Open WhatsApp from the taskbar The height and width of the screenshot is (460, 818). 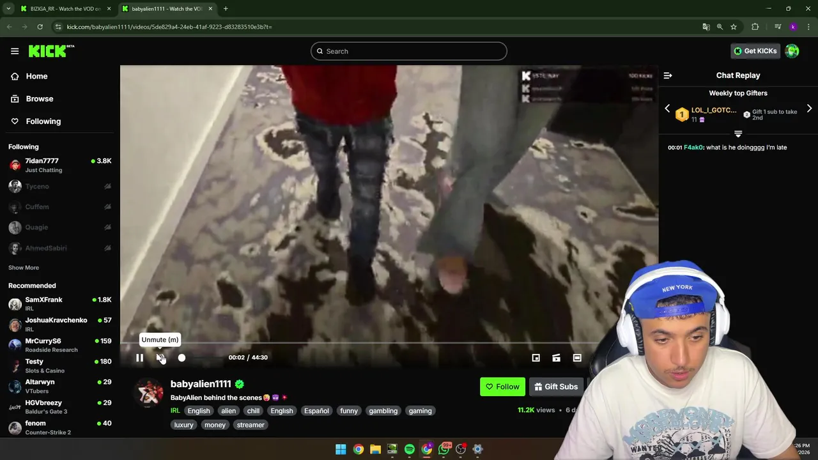(444, 449)
